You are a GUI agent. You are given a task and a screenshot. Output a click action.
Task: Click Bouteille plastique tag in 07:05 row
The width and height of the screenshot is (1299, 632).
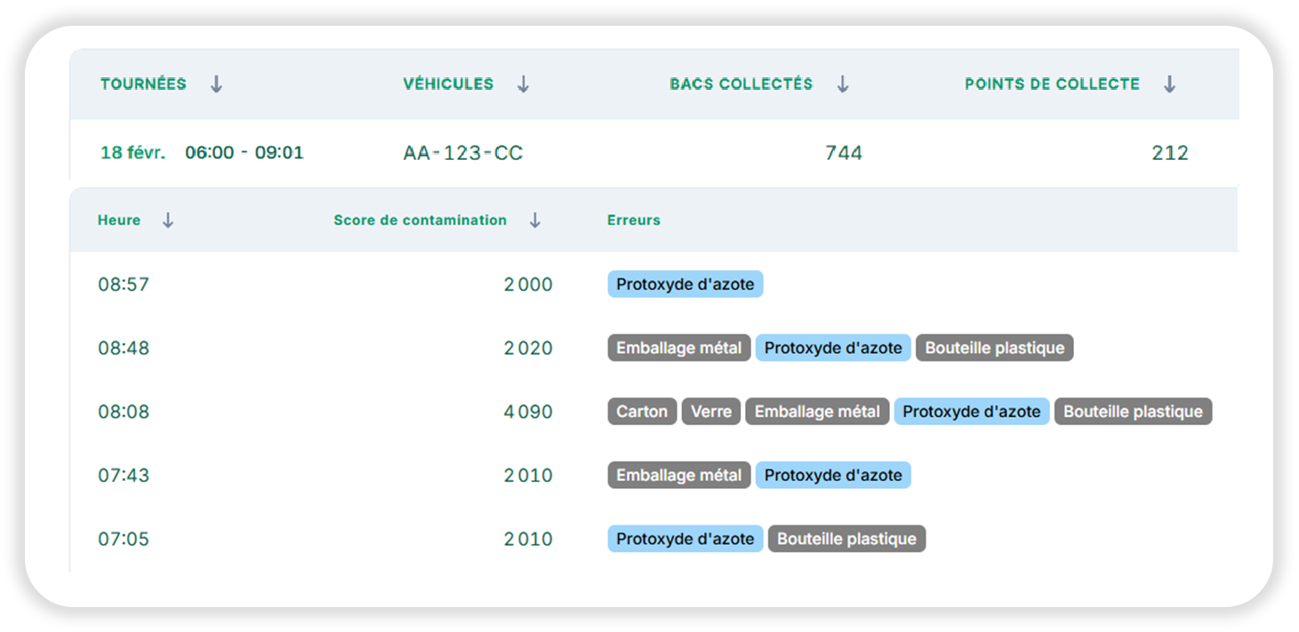pyautogui.click(x=847, y=539)
